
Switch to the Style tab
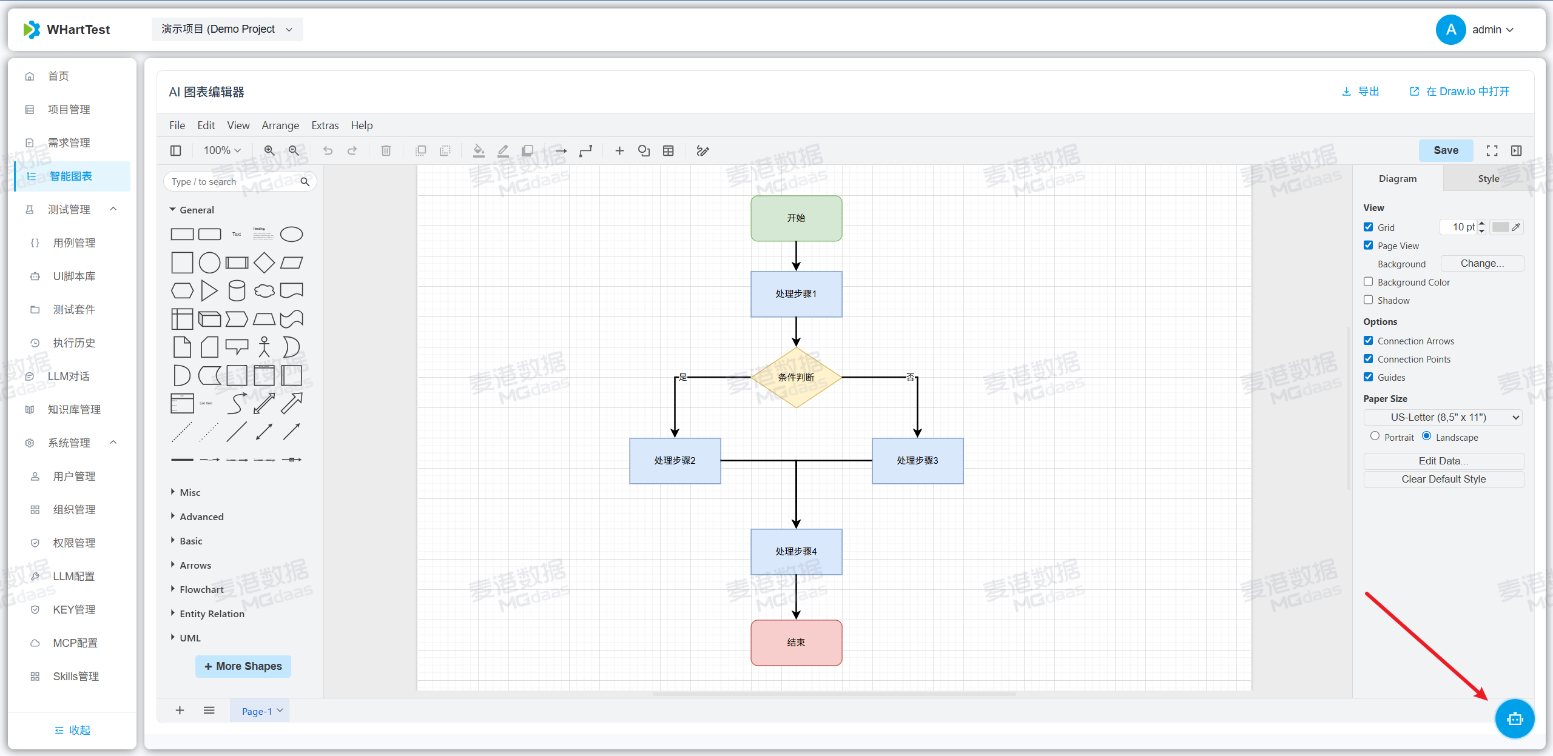click(1488, 178)
